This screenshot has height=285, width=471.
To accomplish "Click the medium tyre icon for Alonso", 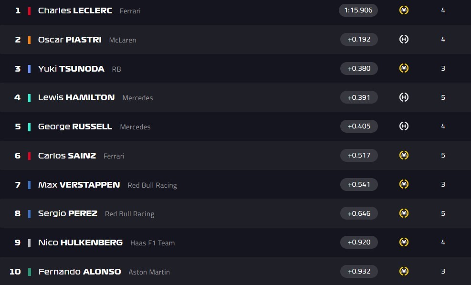I will (x=404, y=271).
